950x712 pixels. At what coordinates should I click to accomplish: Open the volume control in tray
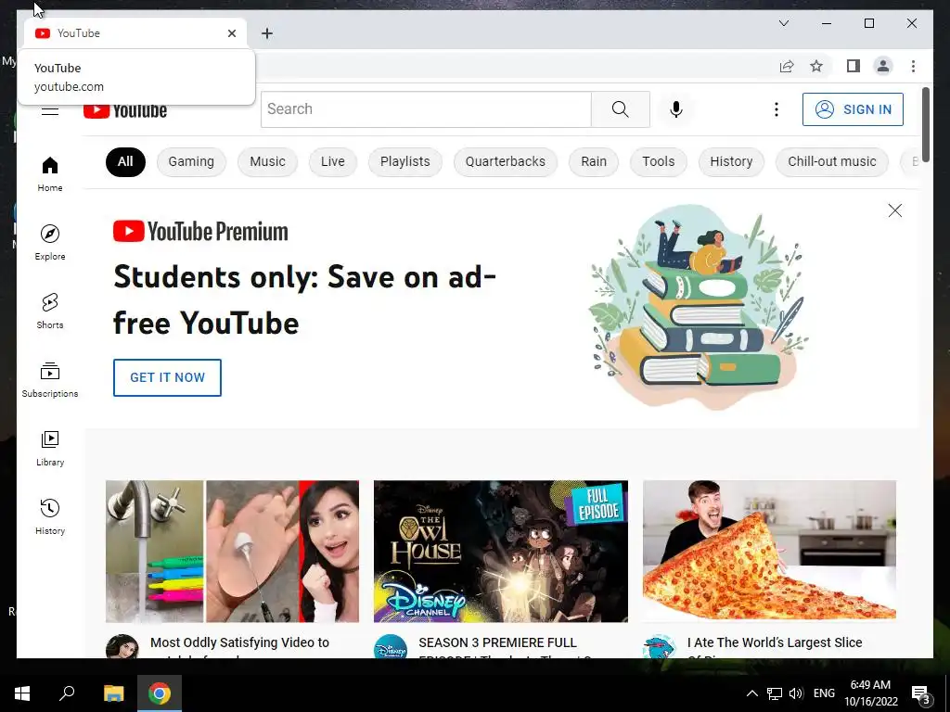(x=796, y=693)
